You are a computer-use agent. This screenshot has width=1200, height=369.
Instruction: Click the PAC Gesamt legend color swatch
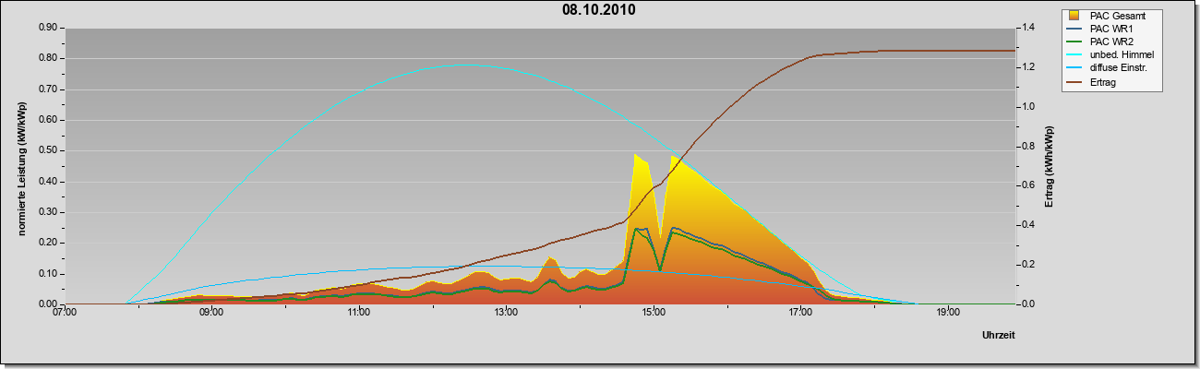[x=1075, y=16]
